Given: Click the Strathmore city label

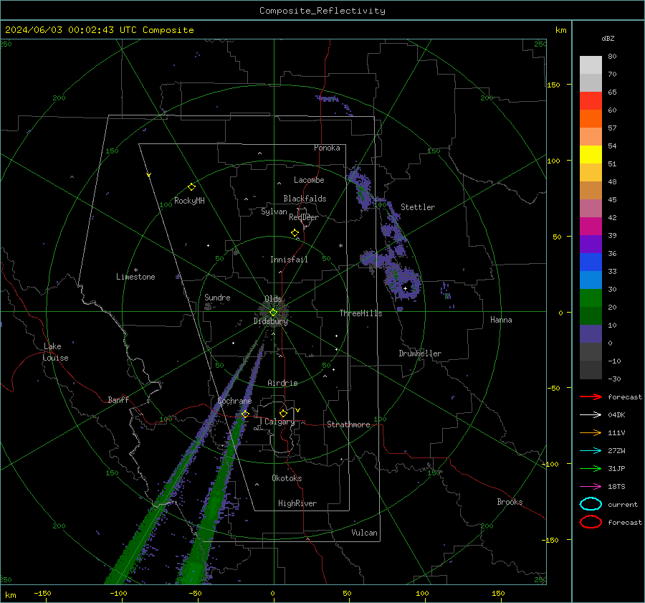Looking at the screenshot, I should [348, 424].
